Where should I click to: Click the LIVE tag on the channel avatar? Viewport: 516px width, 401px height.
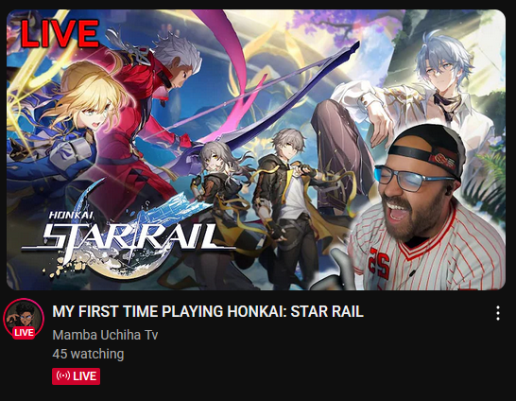(x=24, y=333)
